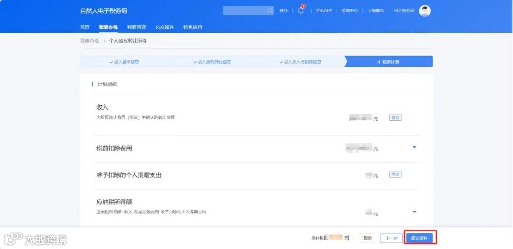The image size is (513, 249).
Task: Click 提交资料 button
Action: coord(419,238)
